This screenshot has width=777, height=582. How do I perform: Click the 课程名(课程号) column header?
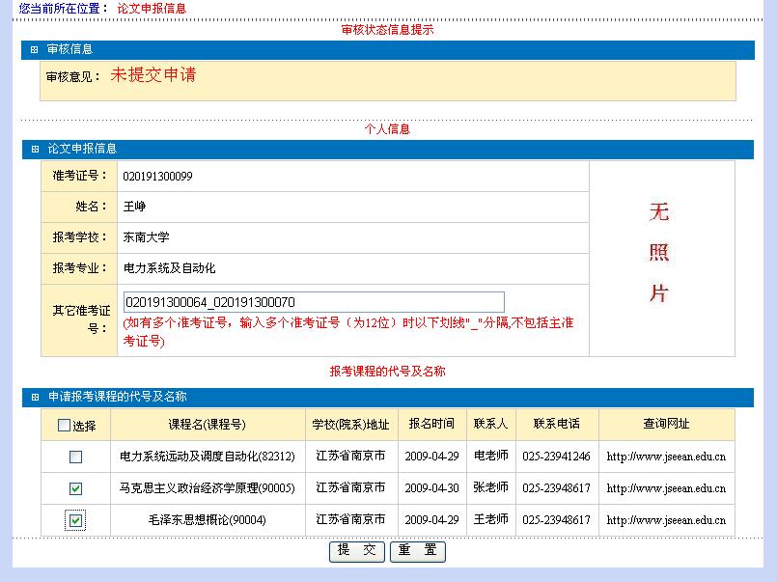click(x=207, y=424)
